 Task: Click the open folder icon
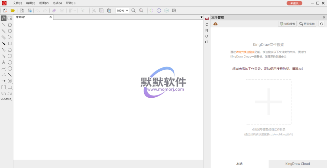click(13, 10)
